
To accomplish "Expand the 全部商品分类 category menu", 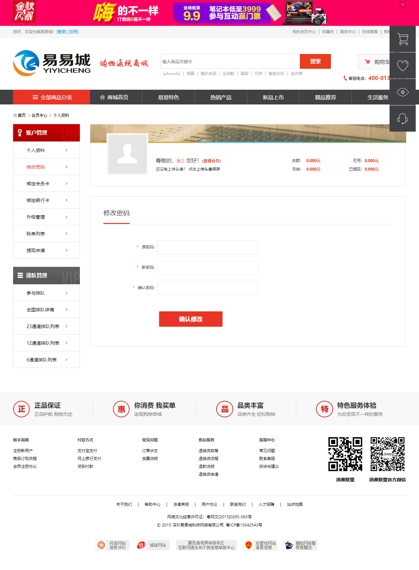I will (x=51, y=97).
